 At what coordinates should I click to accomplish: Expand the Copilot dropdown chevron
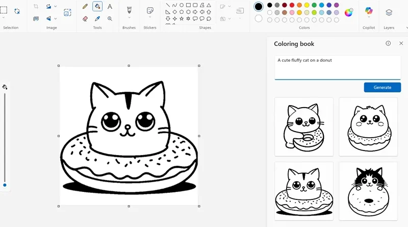pyautogui.click(x=369, y=17)
